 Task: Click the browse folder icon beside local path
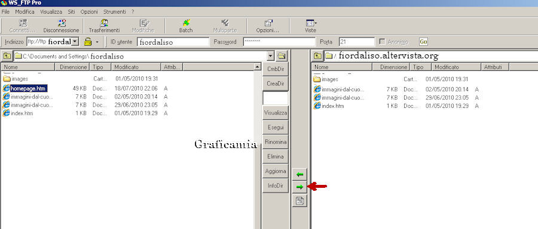click(x=282, y=55)
